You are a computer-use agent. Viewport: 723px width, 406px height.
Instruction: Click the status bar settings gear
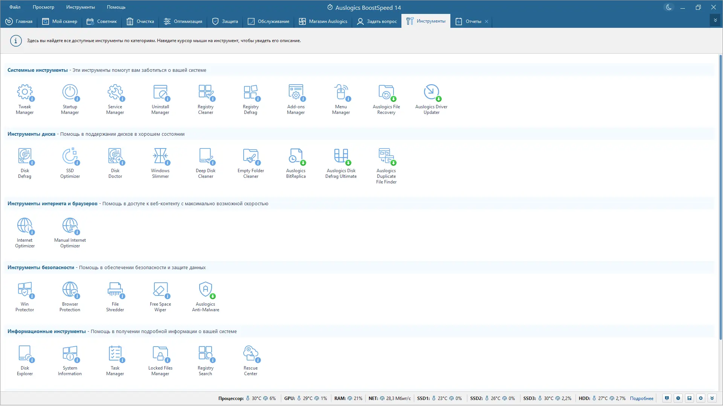(701, 398)
